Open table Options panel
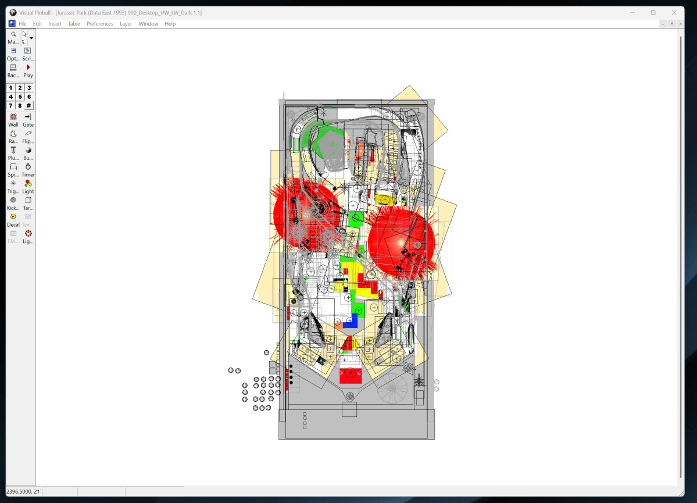The height and width of the screenshot is (503, 697). (x=13, y=54)
